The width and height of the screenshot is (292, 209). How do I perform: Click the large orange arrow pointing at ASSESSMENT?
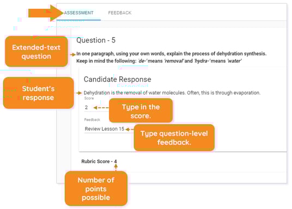point(46,13)
